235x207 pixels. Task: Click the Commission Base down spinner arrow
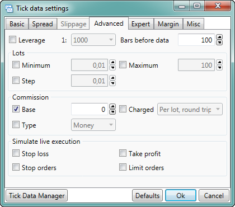tap(112, 112)
